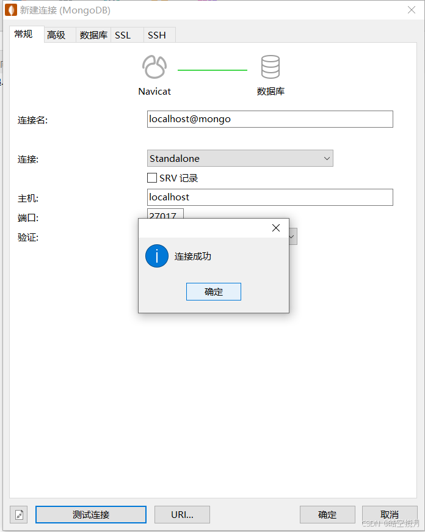Click the MongoDB leaf icon in title bar

point(11,10)
